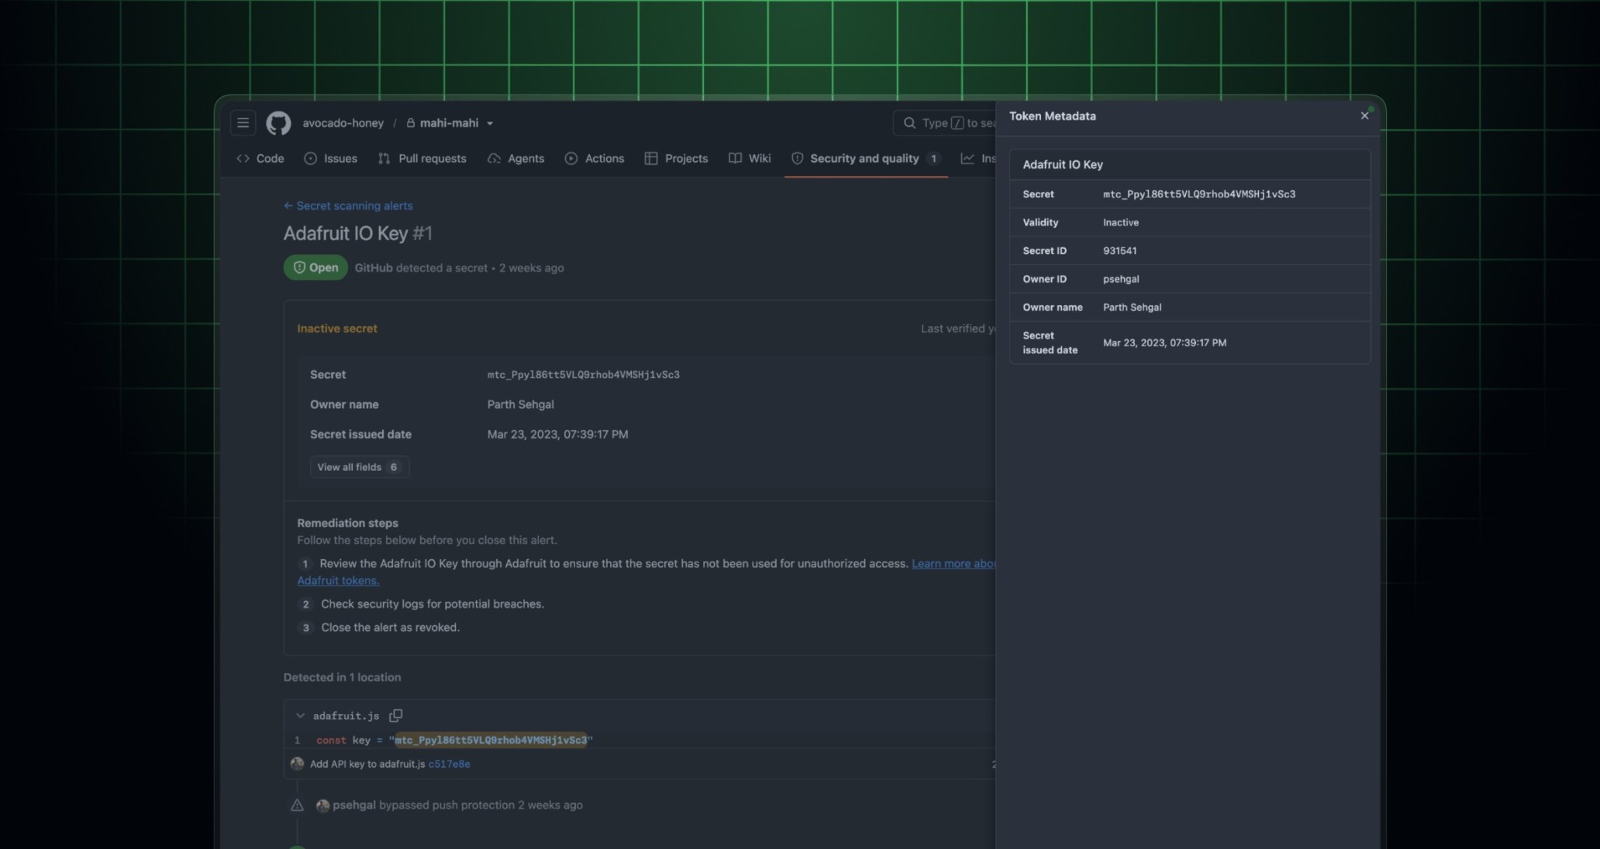1600x849 pixels.
Task: Click the Open status badge
Action: point(316,268)
